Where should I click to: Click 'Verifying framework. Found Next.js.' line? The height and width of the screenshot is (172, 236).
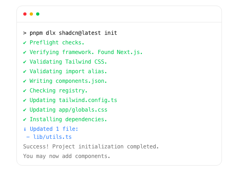pyautogui.click(x=86, y=52)
